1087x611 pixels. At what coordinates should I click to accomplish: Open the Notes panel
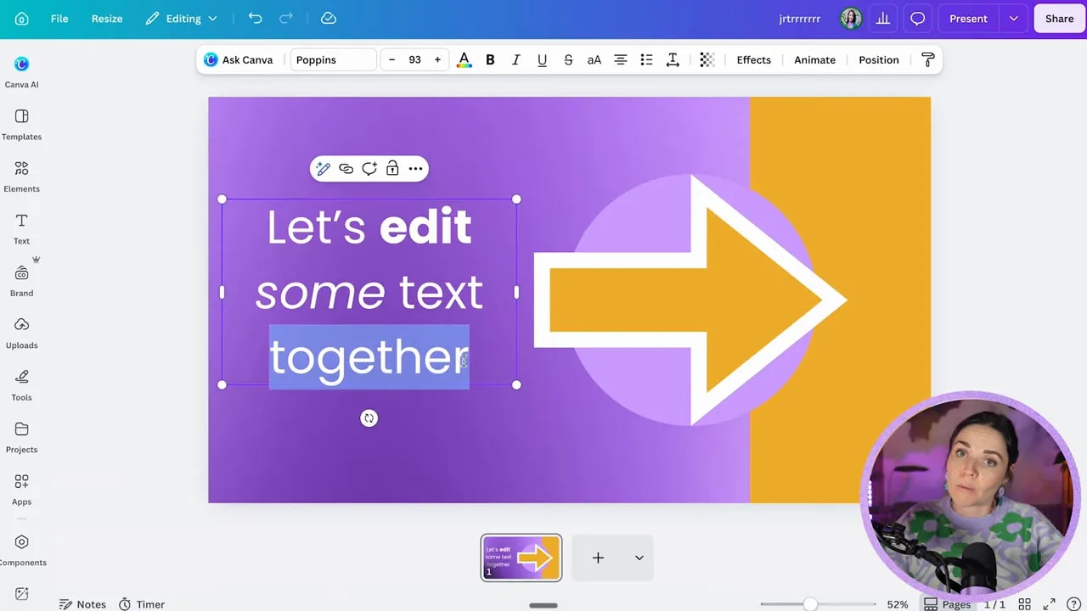[x=82, y=604]
